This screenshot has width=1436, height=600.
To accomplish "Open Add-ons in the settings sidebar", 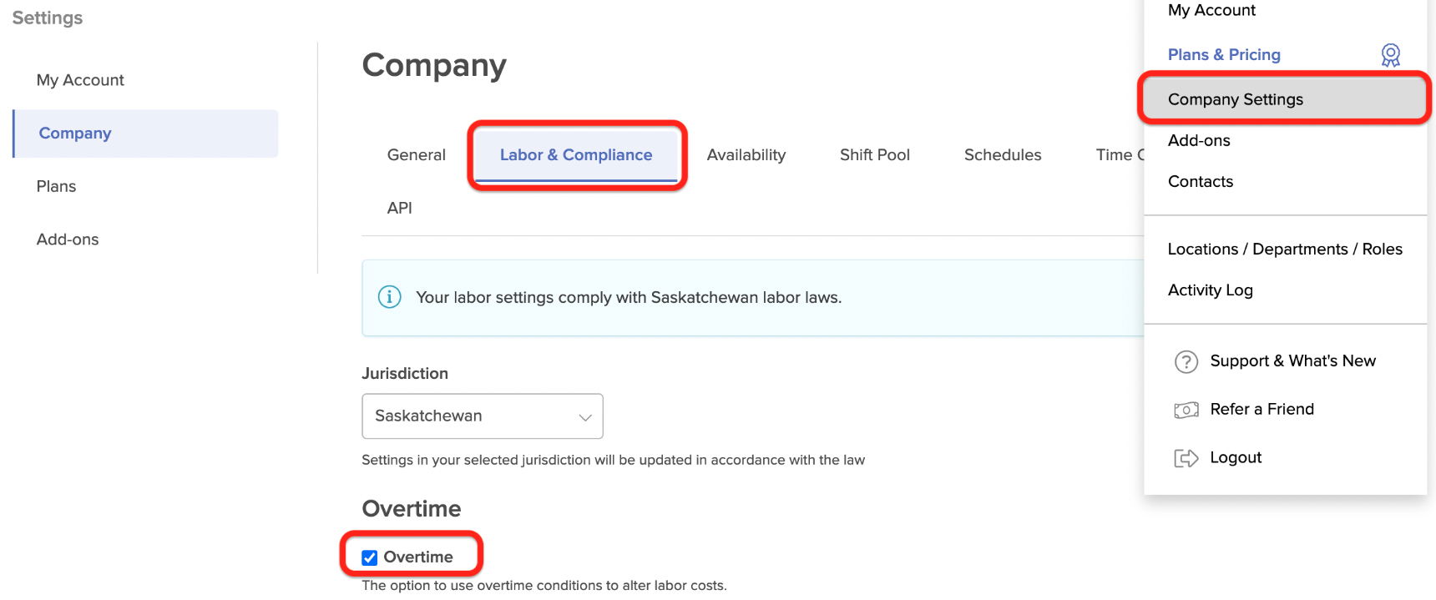I will tap(68, 239).
